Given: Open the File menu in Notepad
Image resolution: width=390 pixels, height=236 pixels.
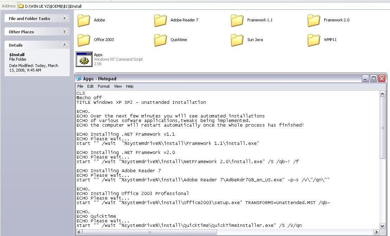Looking at the screenshot, I should coord(80,86).
